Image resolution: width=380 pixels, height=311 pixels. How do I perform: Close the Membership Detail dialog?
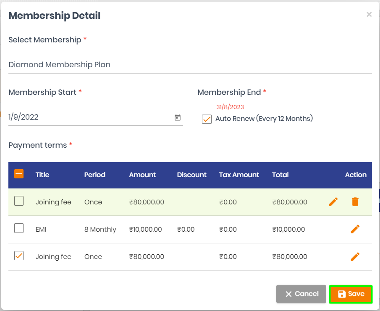coord(369,15)
